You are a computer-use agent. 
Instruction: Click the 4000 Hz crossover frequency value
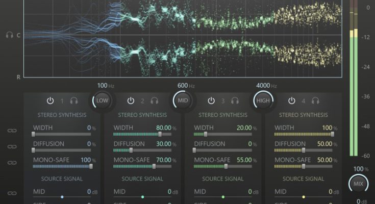pyautogui.click(x=263, y=85)
